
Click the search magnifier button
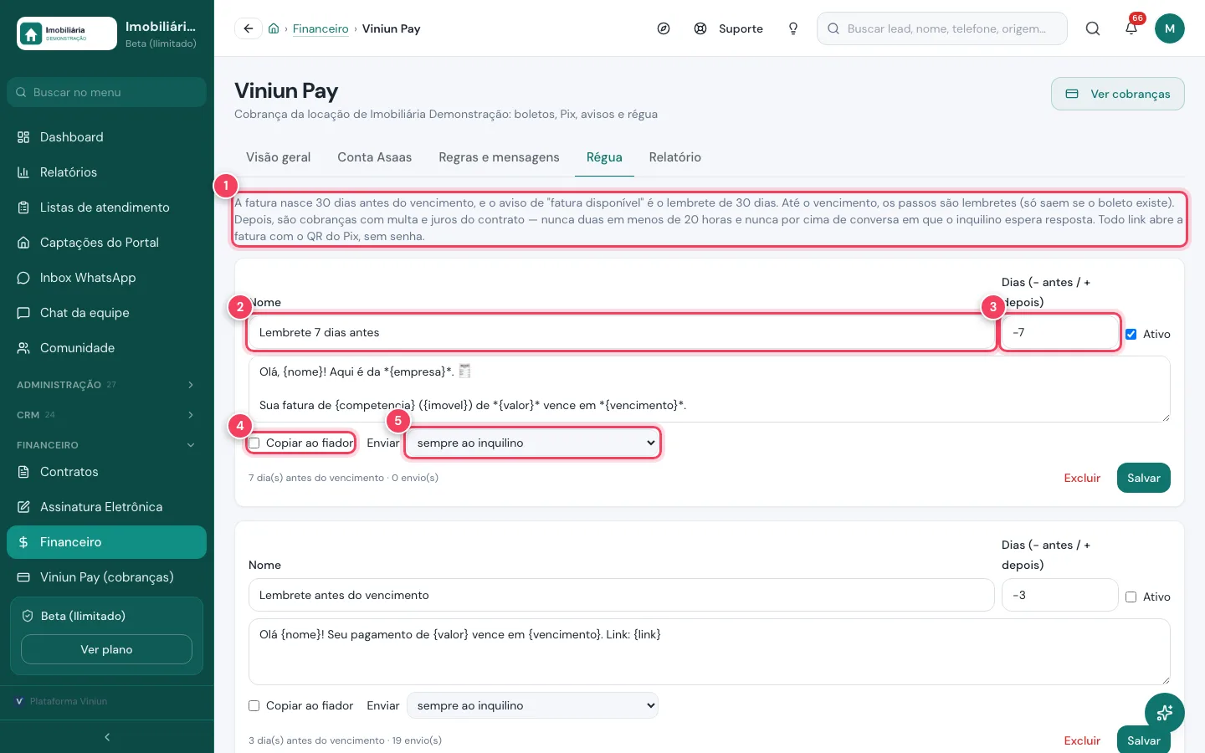point(1093,28)
